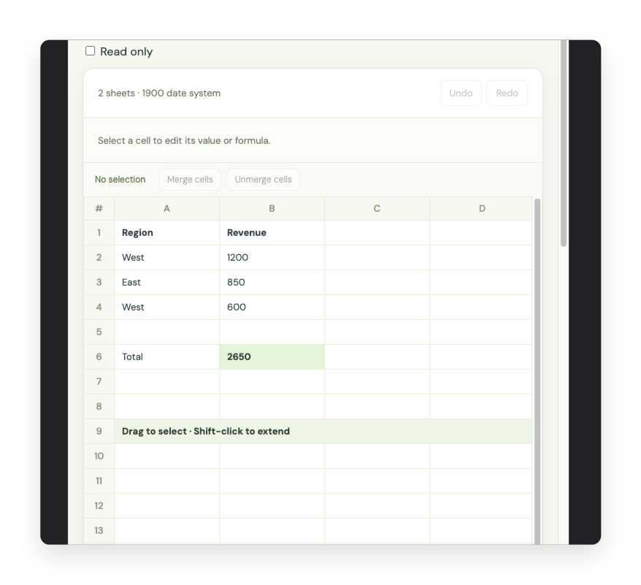Click the Unmerge cells button
This screenshot has width=641, height=585.
264,180
